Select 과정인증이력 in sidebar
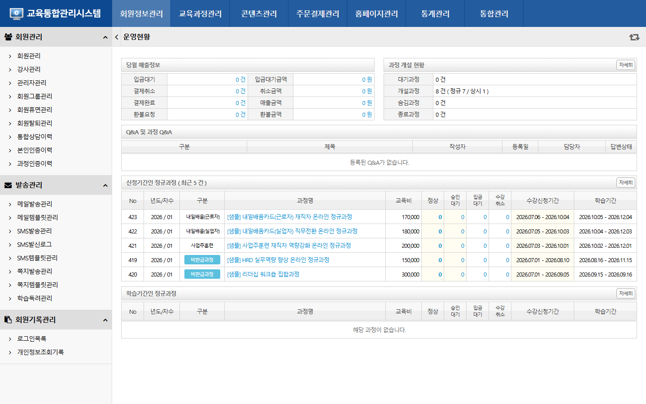The height and width of the screenshot is (404, 646). click(x=35, y=163)
